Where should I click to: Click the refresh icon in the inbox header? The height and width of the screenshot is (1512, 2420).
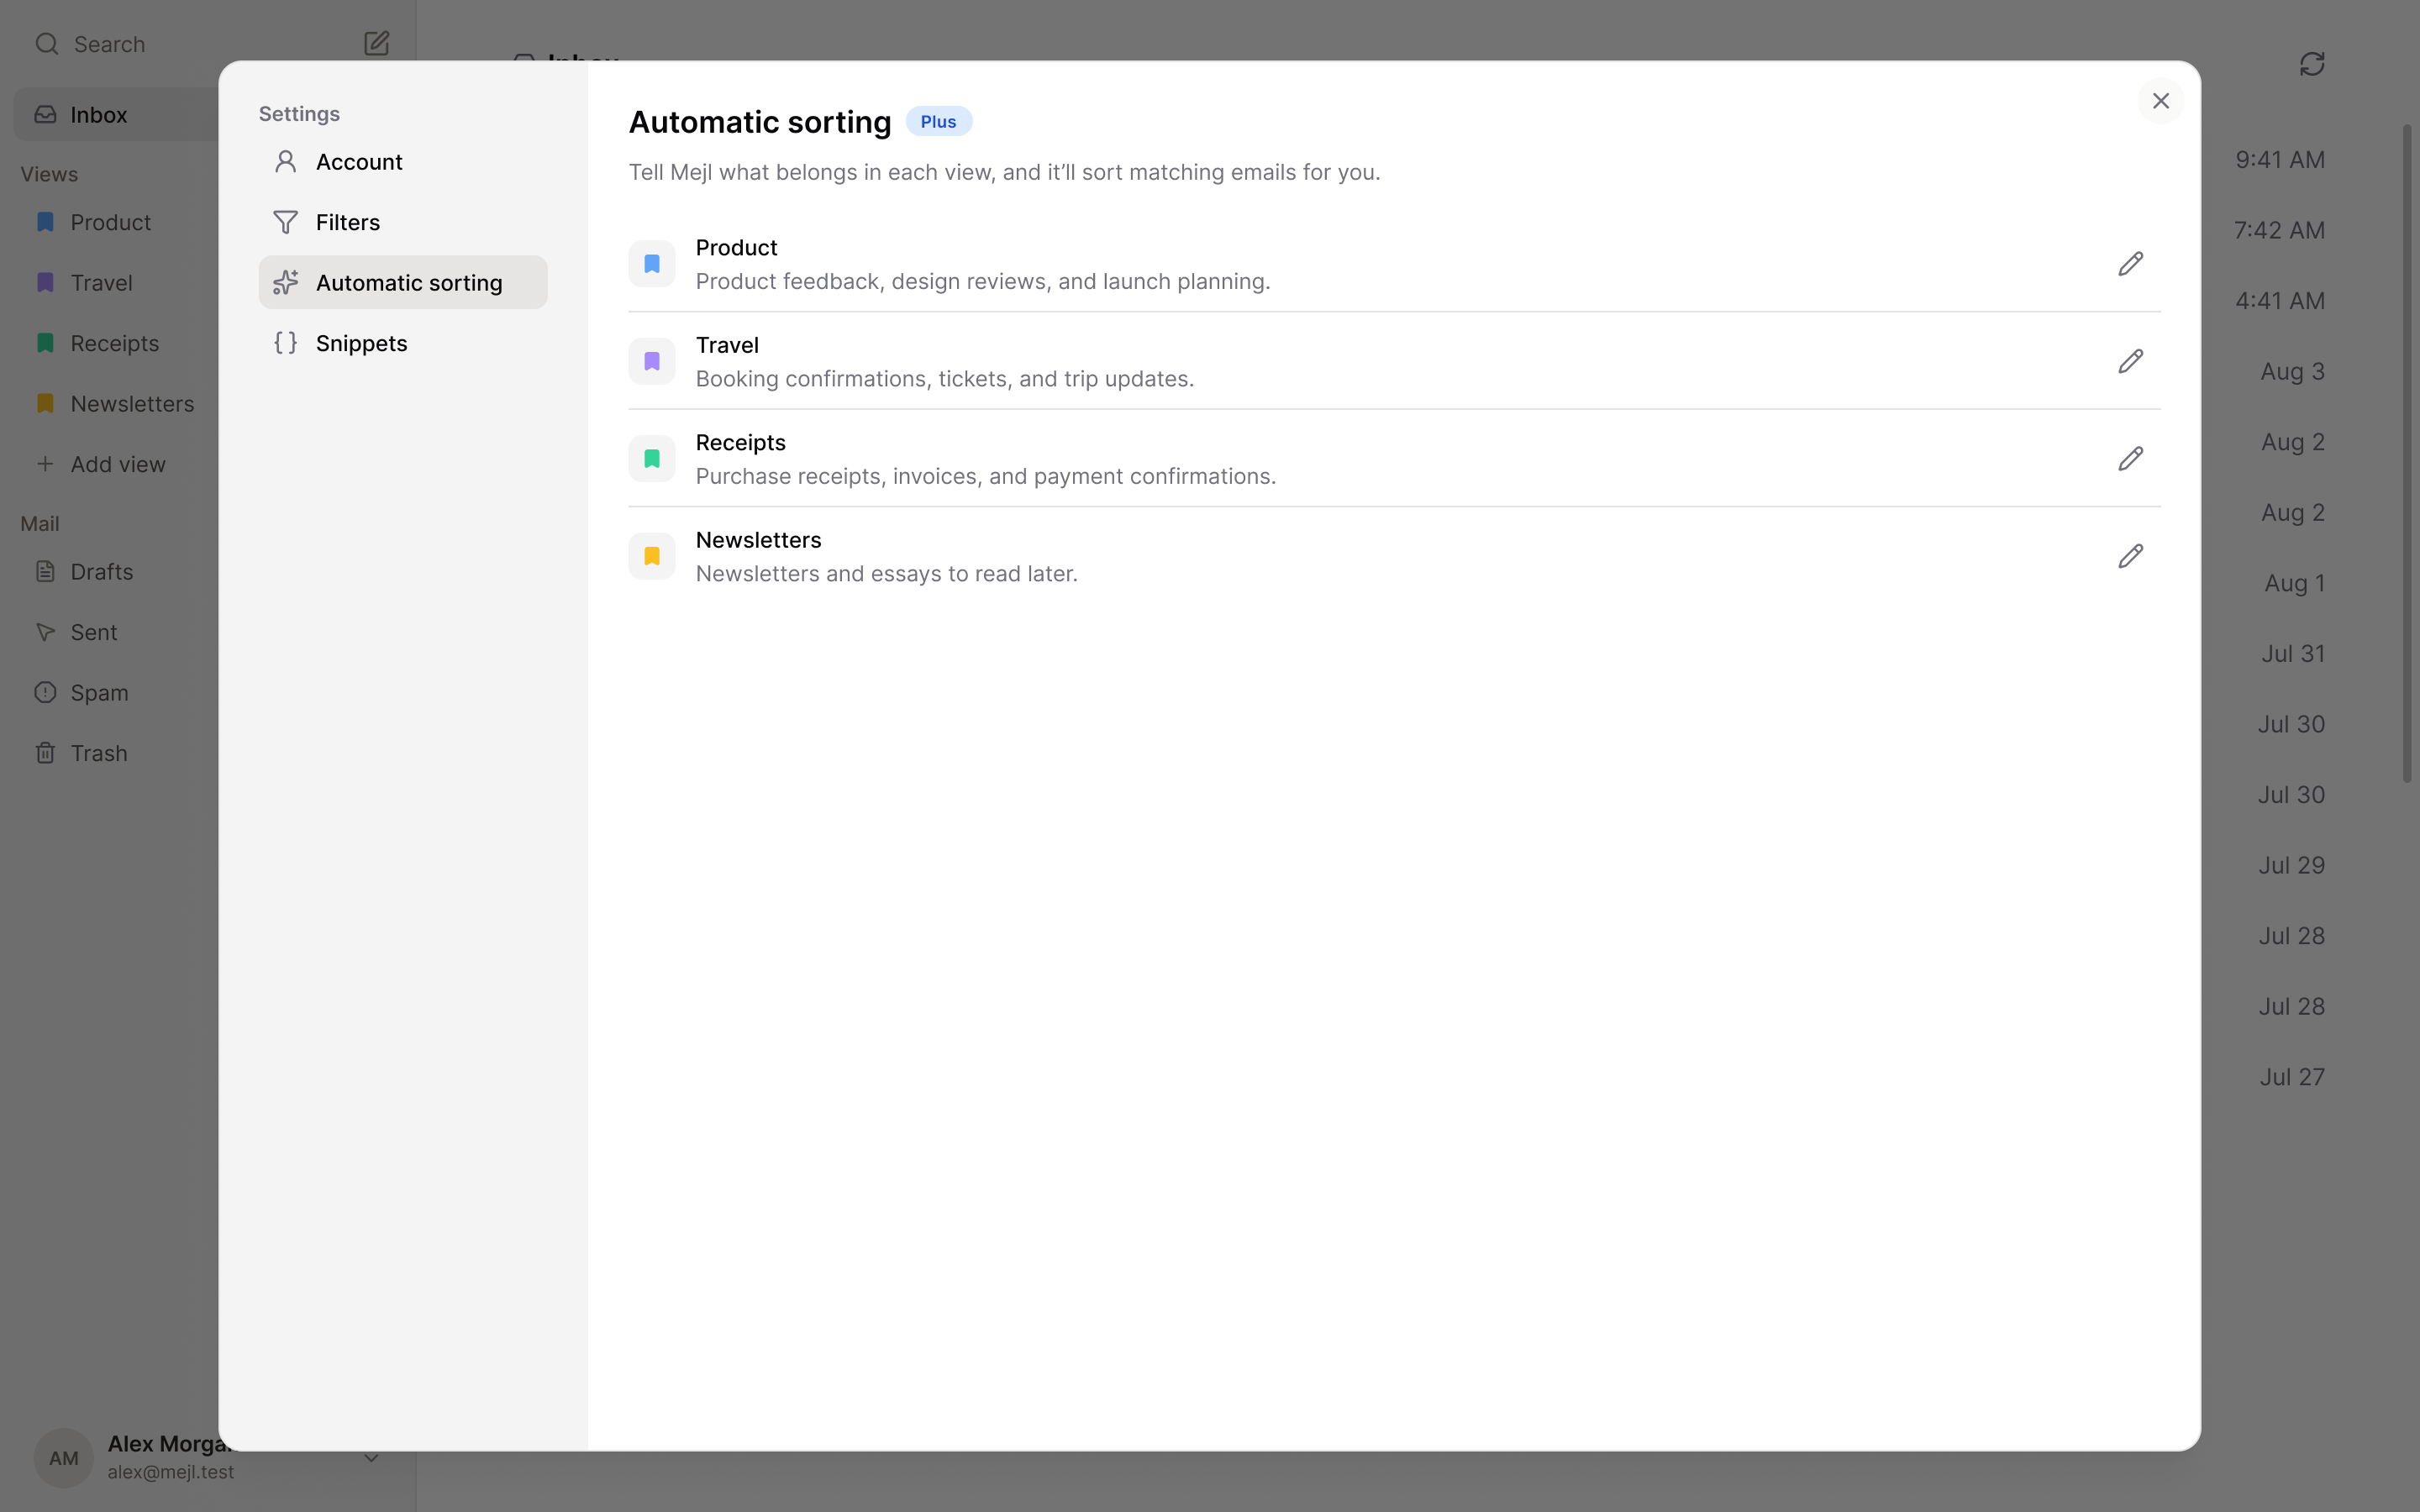tap(2312, 64)
